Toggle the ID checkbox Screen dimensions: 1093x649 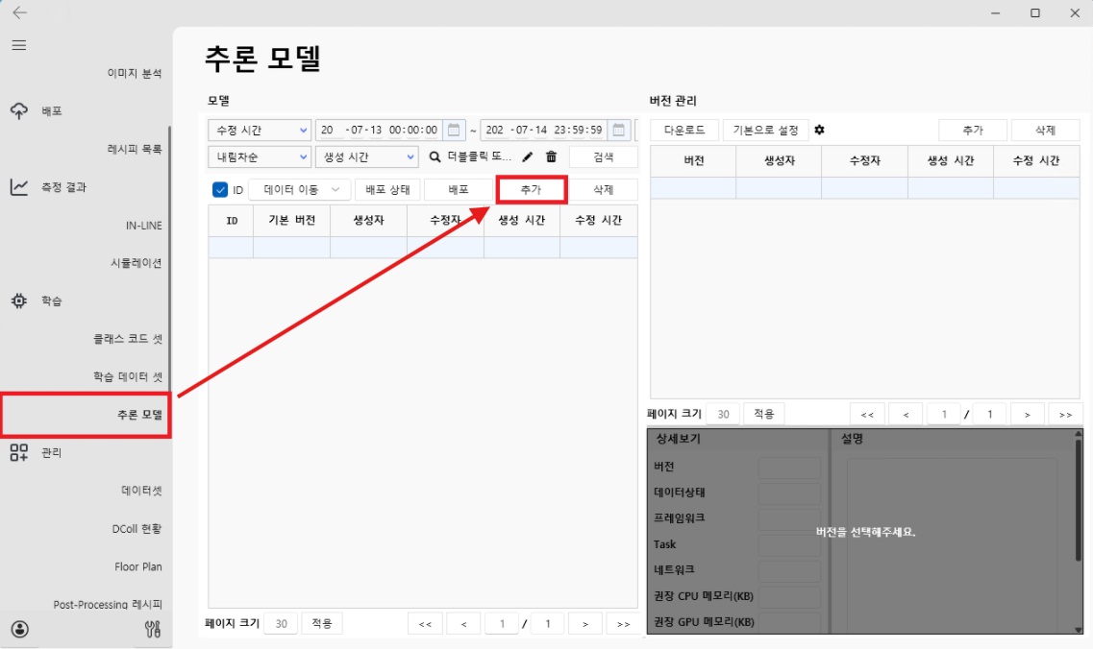click(220, 190)
